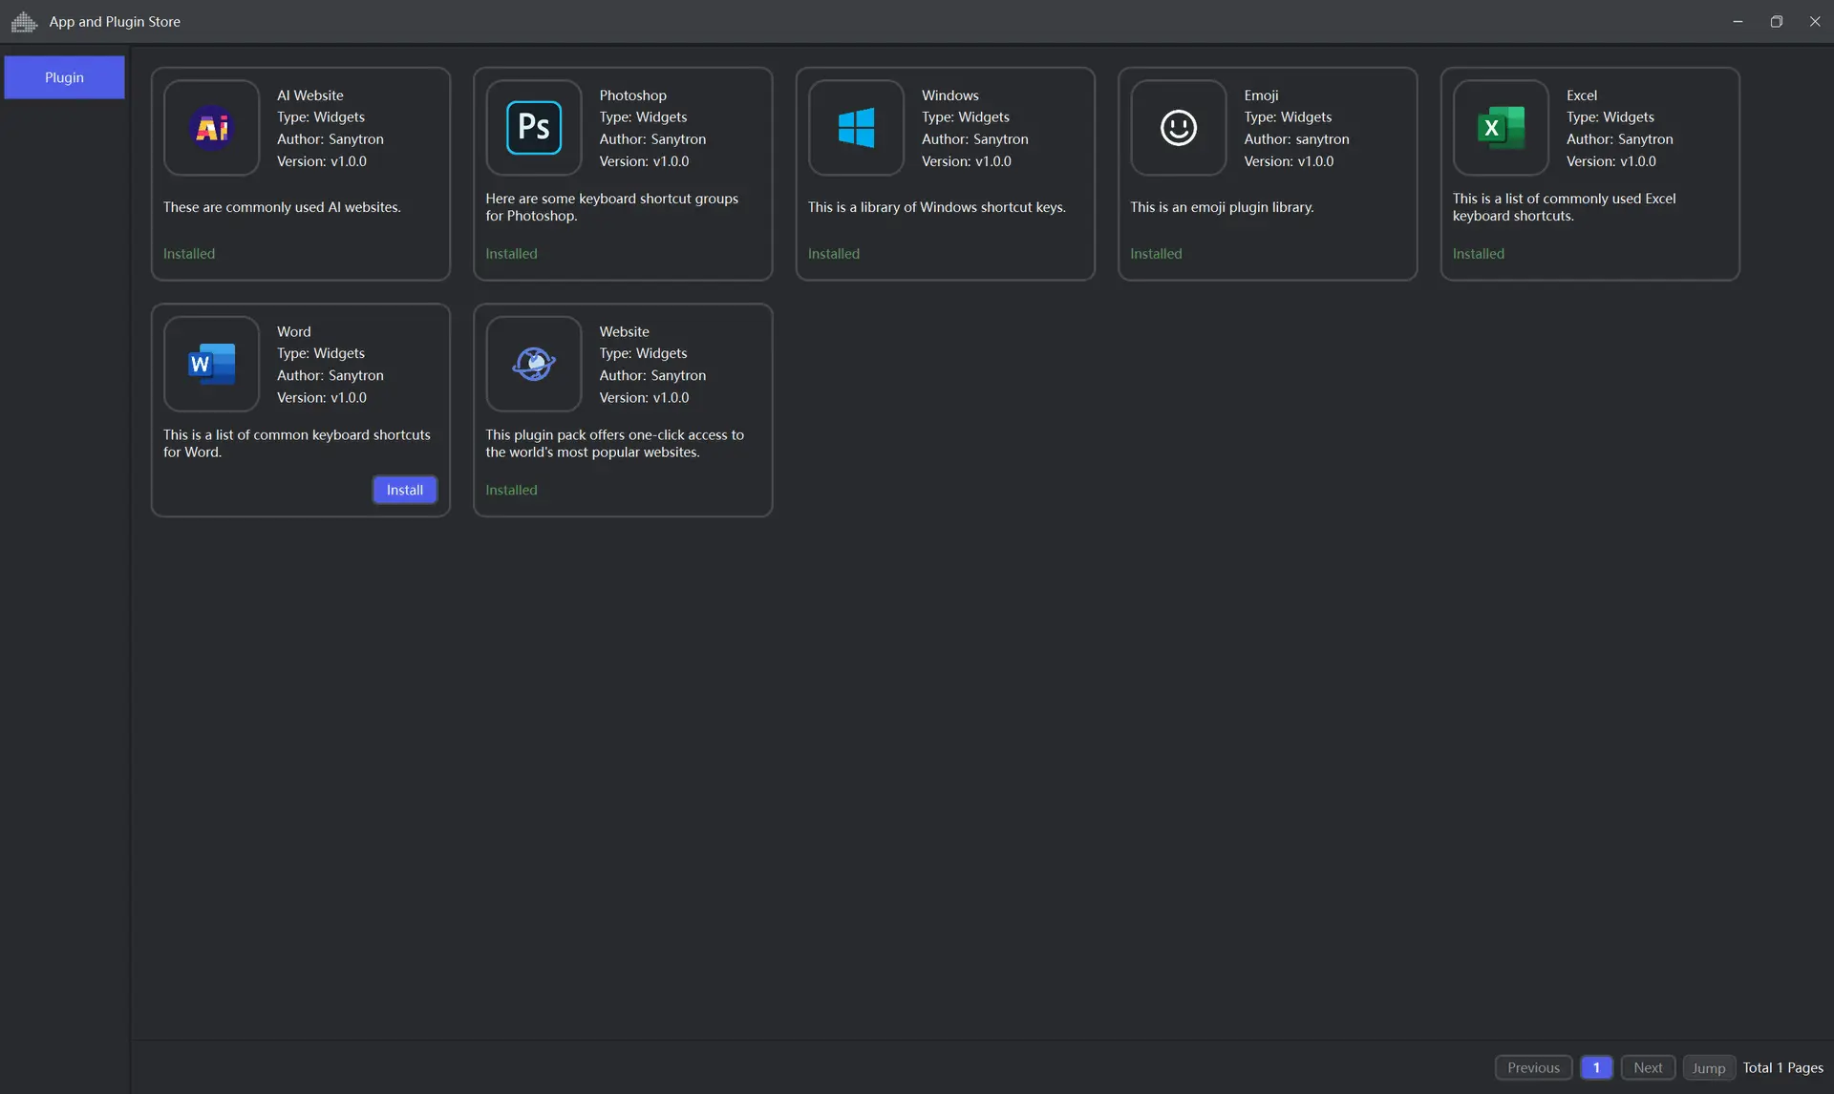Click 'Author: sanytron' on Emoji card
The width and height of the screenshot is (1834, 1094).
1296,139
